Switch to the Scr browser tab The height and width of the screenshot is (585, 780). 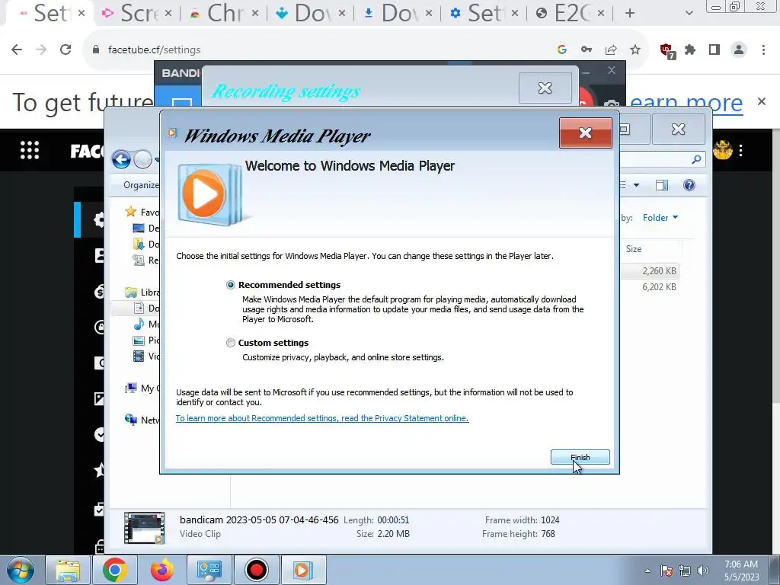(x=135, y=13)
